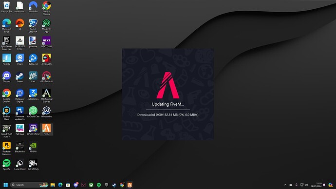Open File Explorer from the taskbar

(x=53, y=185)
